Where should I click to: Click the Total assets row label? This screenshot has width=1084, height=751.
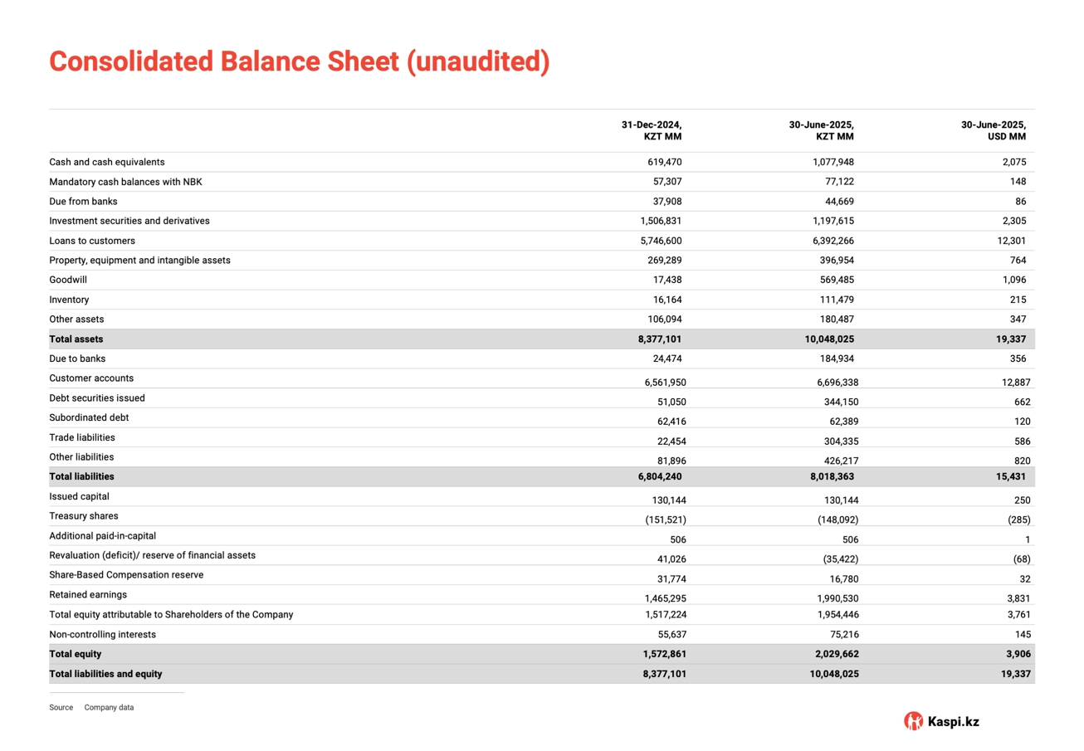[76, 339]
